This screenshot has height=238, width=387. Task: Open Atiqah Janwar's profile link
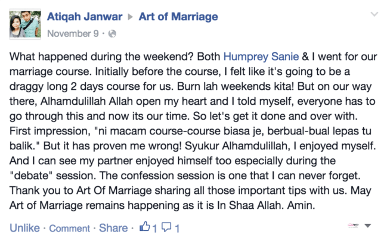(85, 17)
